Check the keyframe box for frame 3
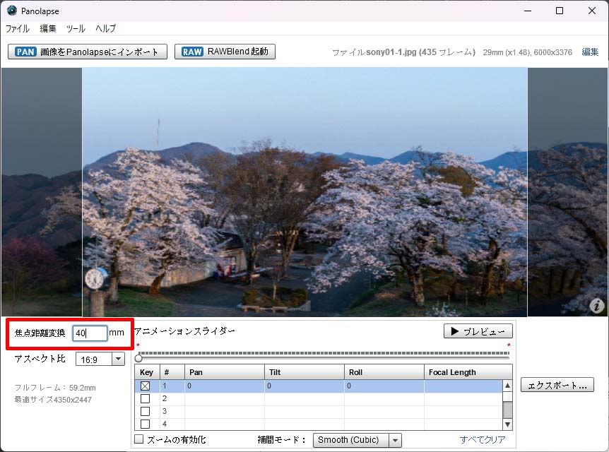Screen dimensions: 609x452 [x=146, y=412]
